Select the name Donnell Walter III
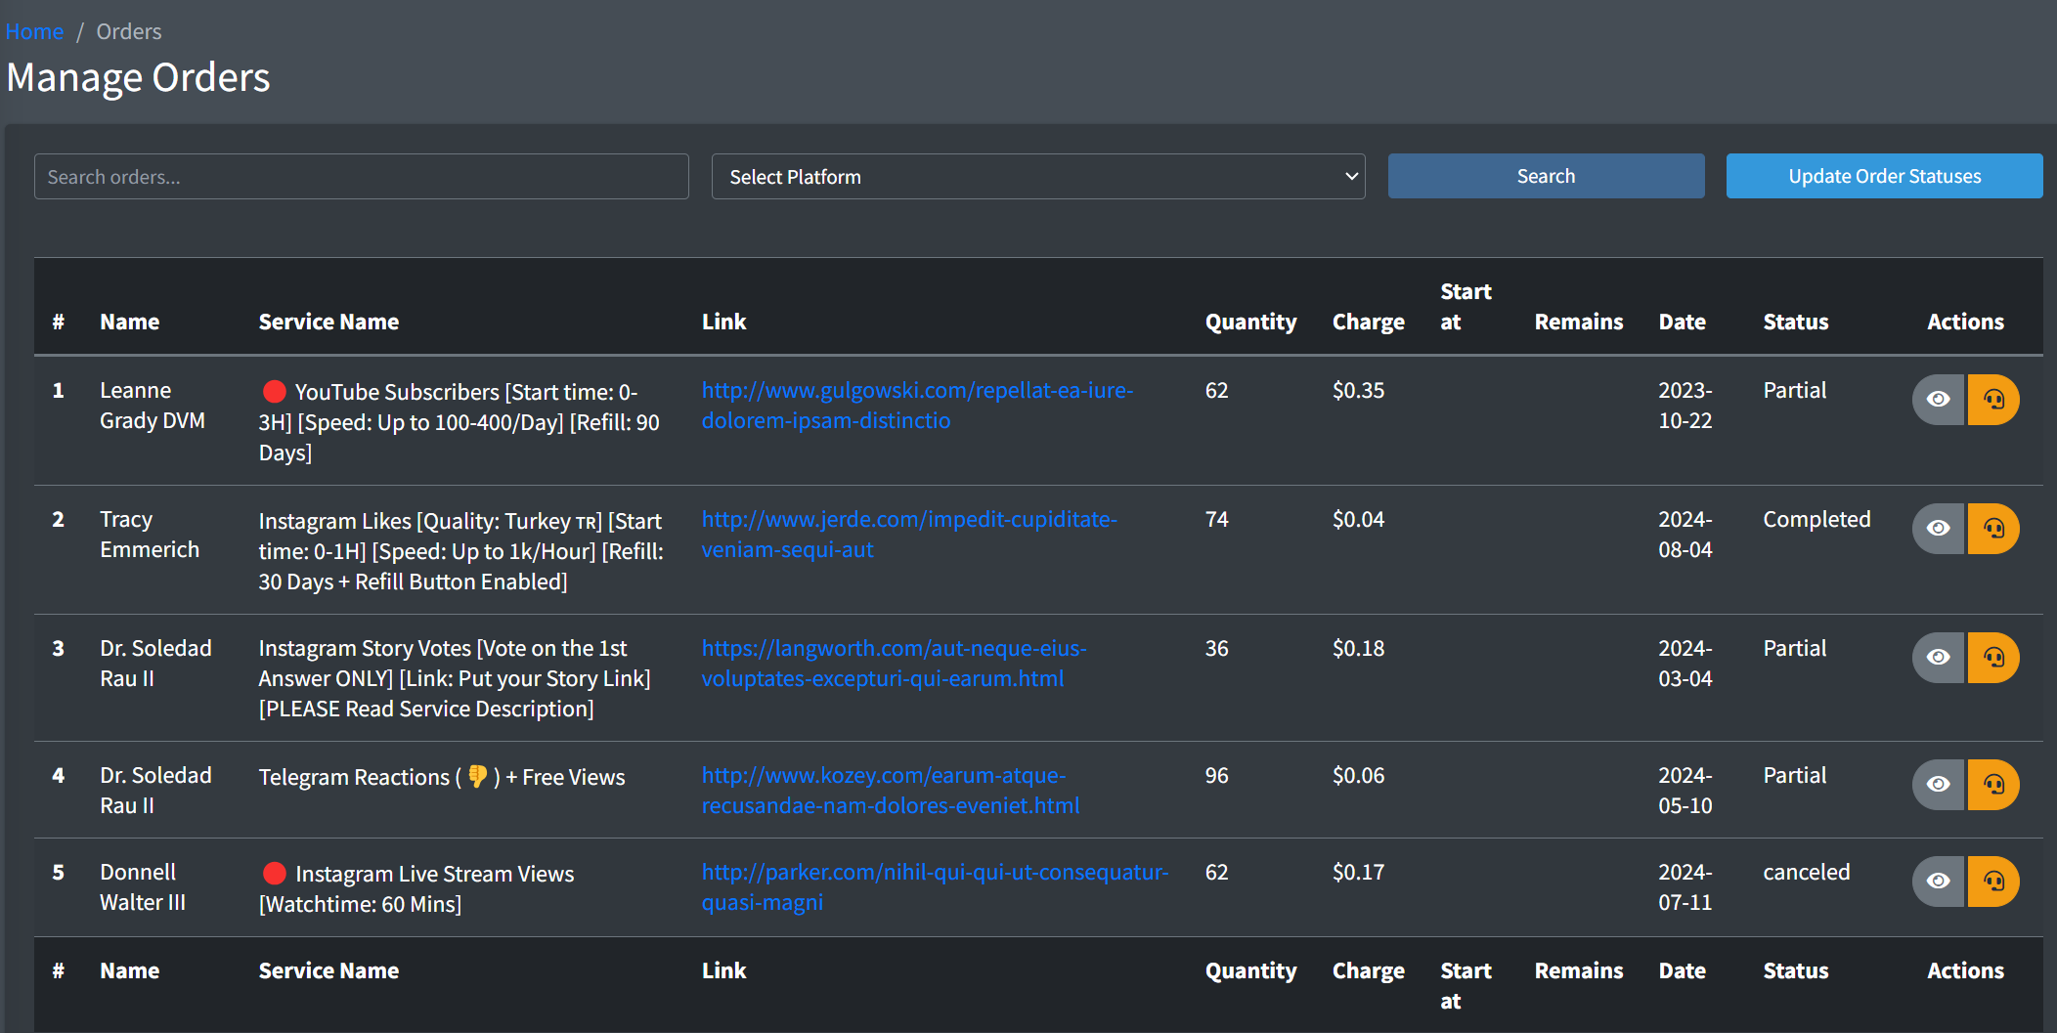The image size is (2057, 1033). (143, 887)
